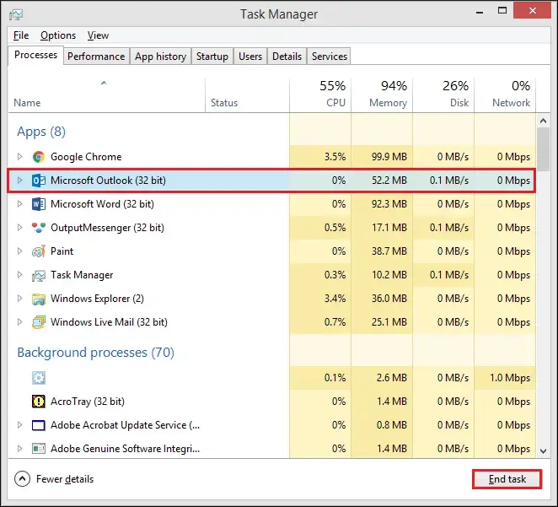558x507 pixels.
Task: Sort by the Name column header
Action: click(106, 95)
